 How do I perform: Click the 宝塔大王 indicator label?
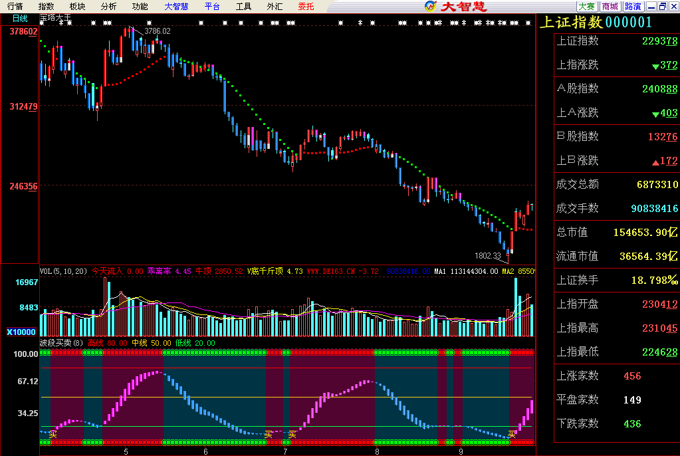(55, 17)
